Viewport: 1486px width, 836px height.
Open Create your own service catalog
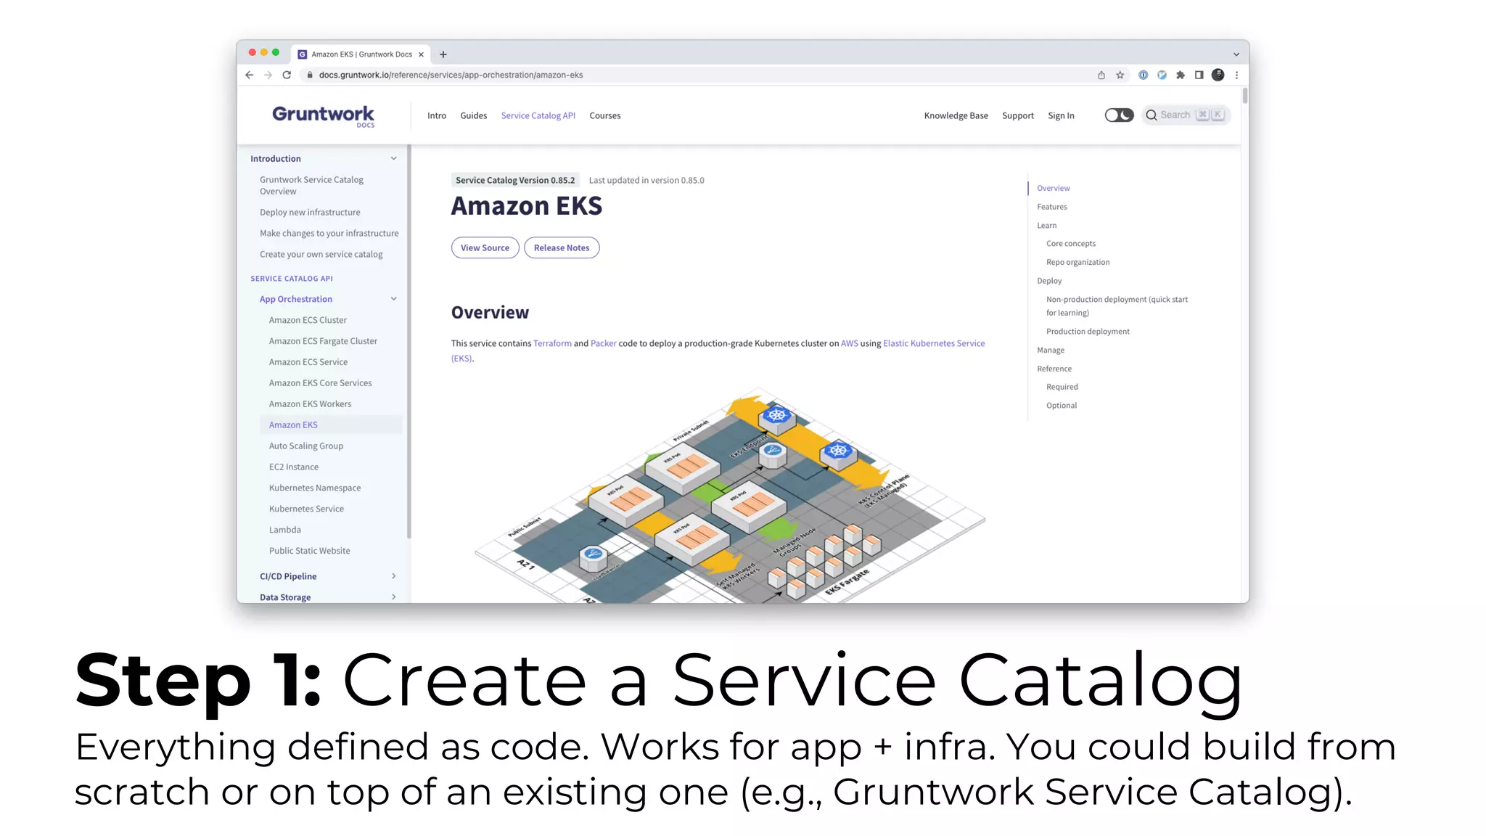pyautogui.click(x=321, y=254)
